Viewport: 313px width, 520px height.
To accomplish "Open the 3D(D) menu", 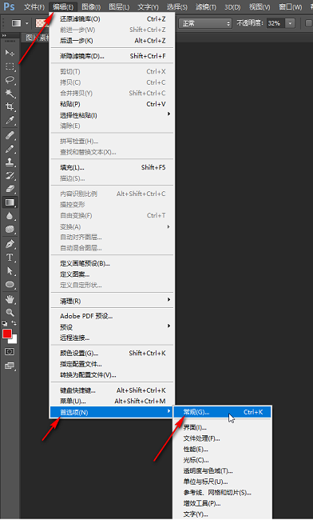I will pos(232,7).
